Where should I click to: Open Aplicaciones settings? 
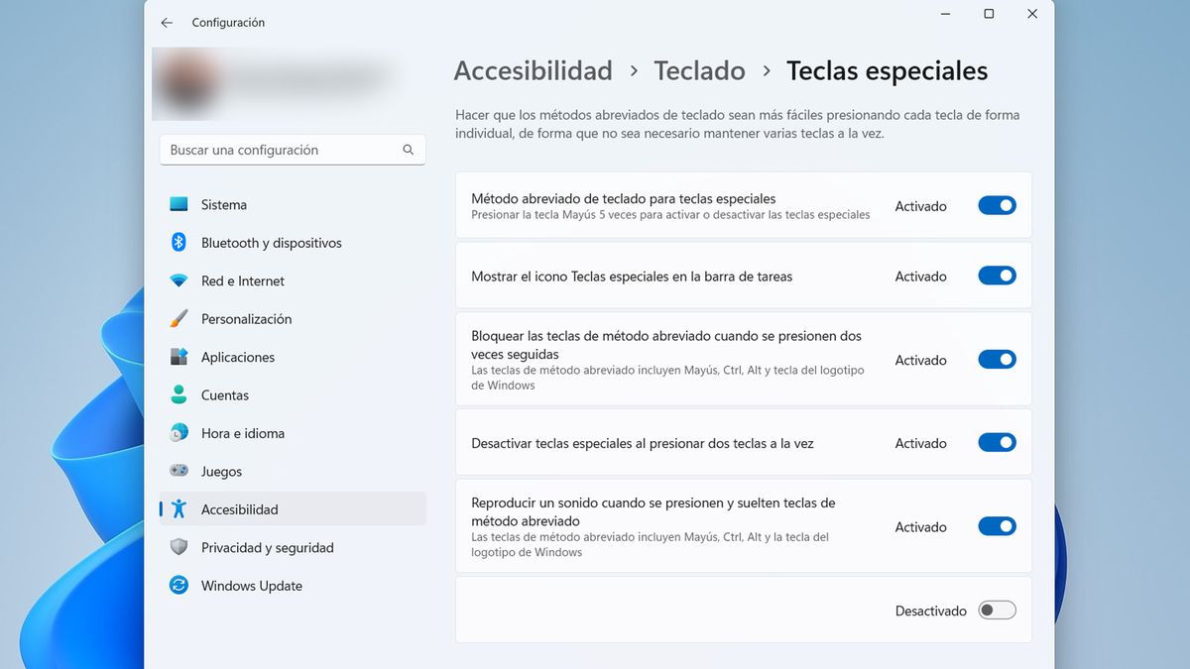pyautogui.click(x=238, y=357)
